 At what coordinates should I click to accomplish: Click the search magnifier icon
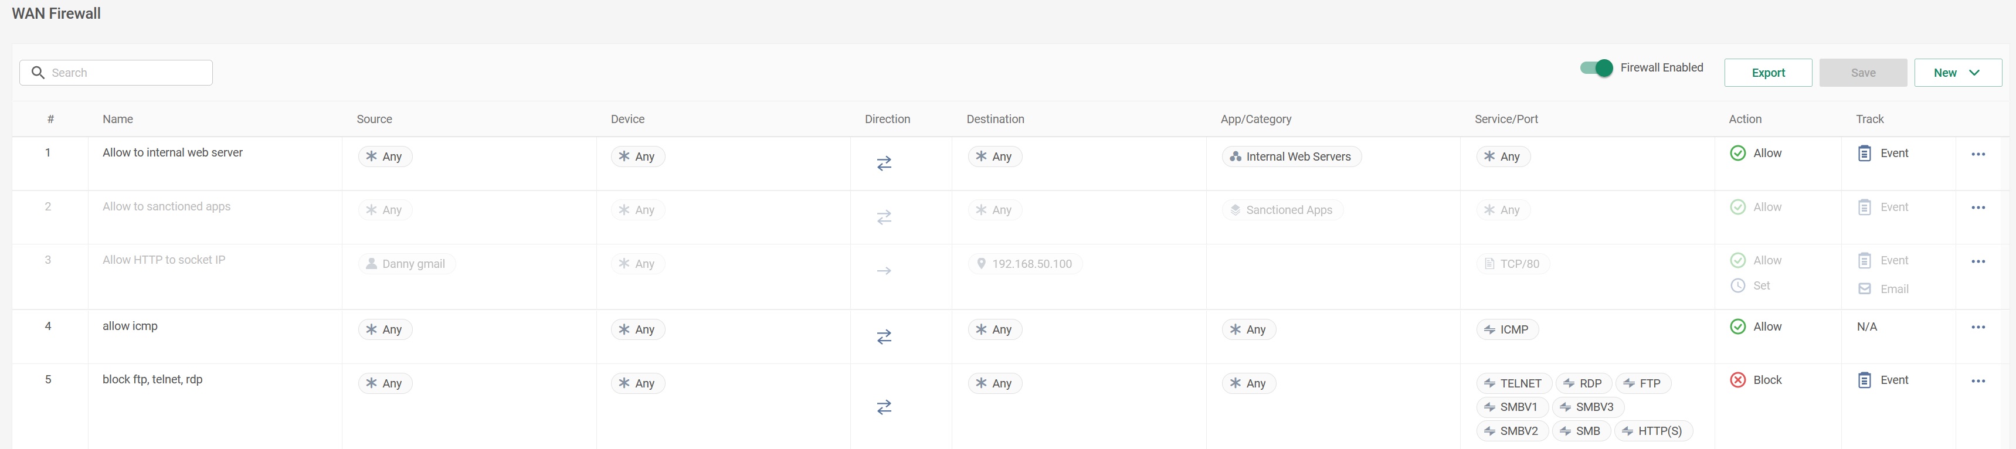pyautogui.click(x=38, y=73)
